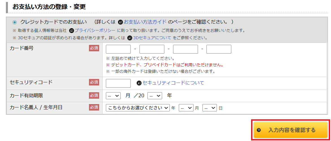
Task: Click the icon beside セキュリティコードについて
Action: point(139,83)
